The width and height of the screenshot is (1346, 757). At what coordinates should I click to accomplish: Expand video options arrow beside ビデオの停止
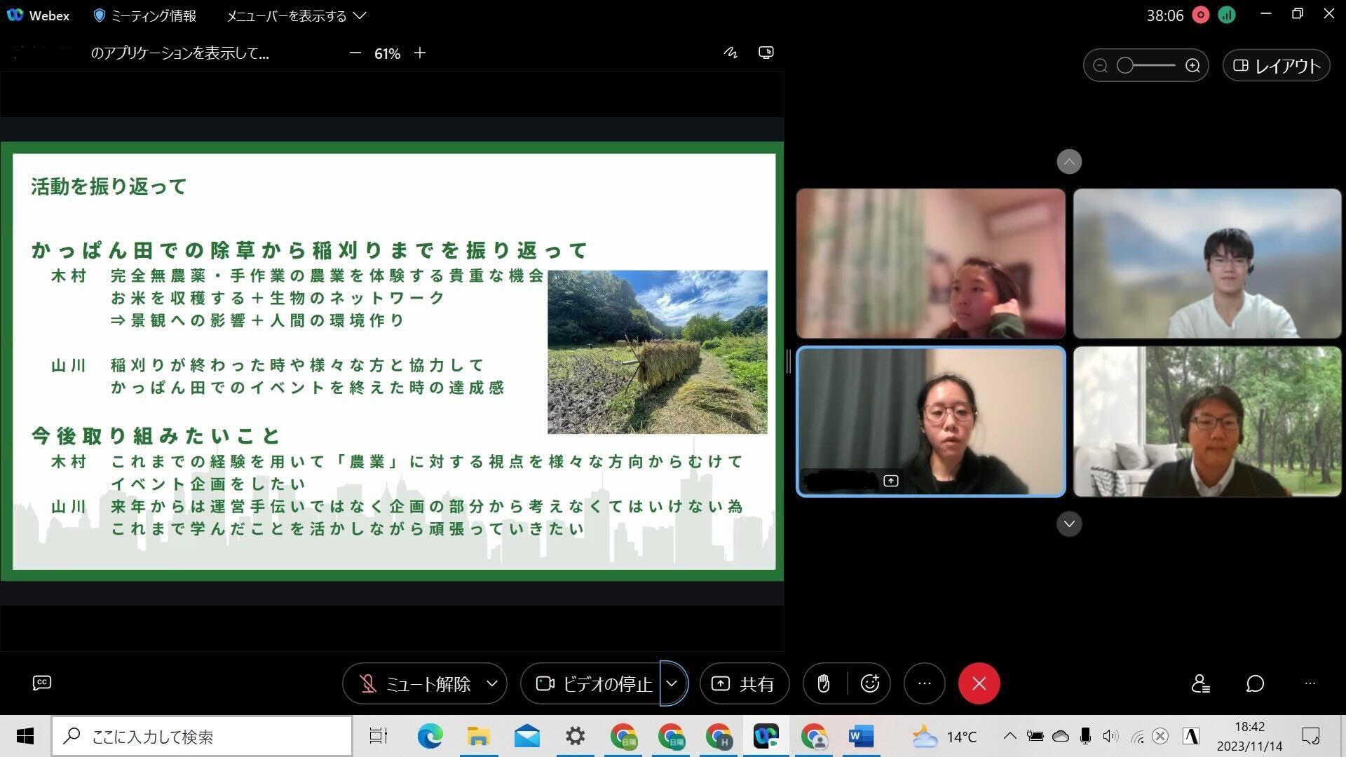672,683
